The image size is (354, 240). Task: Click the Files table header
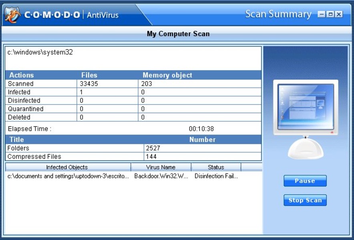pos(89,75)
